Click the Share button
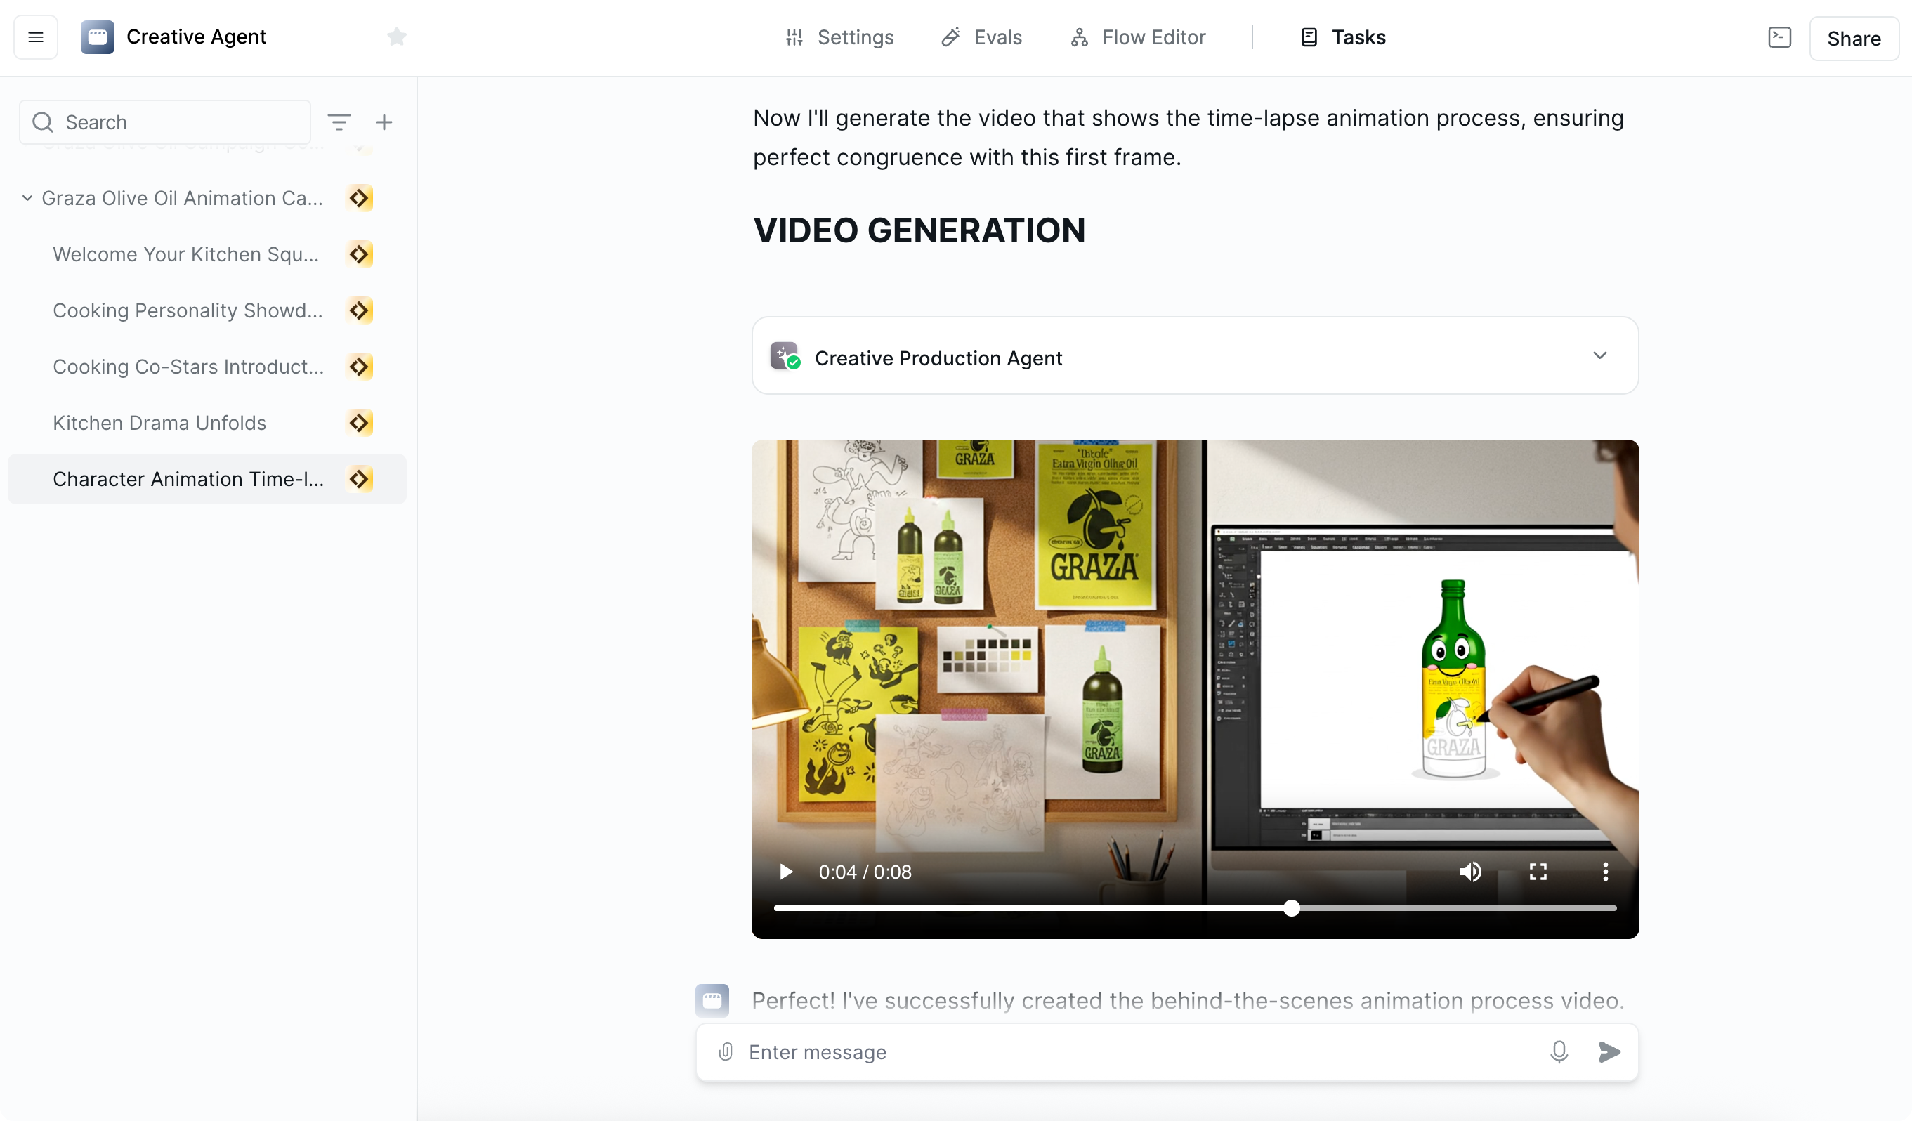 click(x=1853, y=39)
